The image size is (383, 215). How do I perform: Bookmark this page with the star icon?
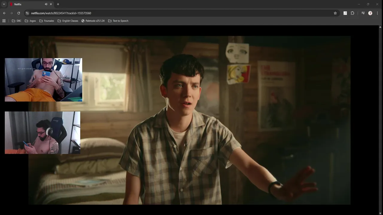coord(335,13)
